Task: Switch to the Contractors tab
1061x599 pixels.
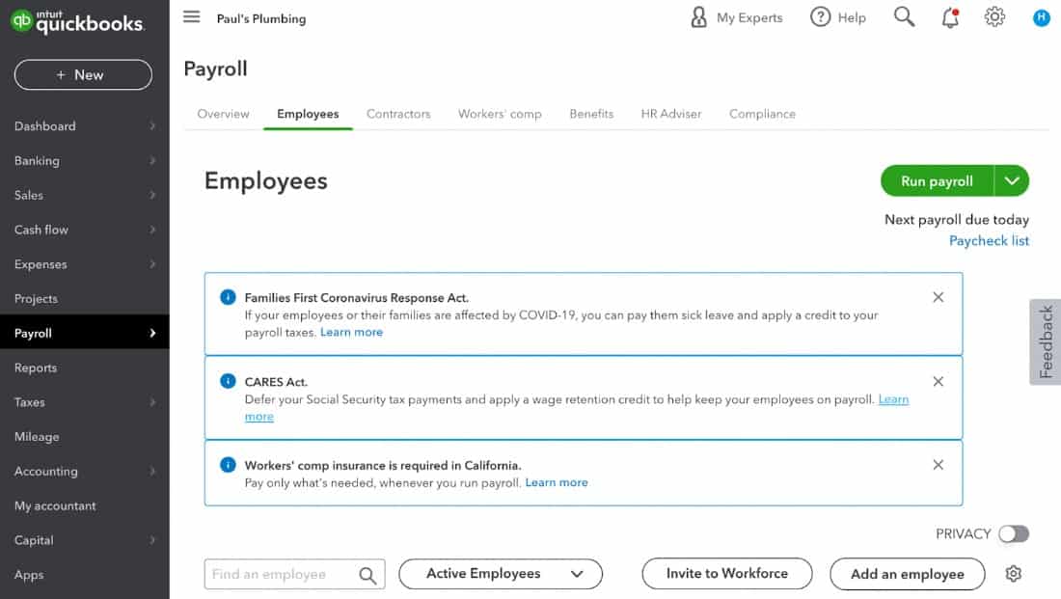Action: point(398,114)
